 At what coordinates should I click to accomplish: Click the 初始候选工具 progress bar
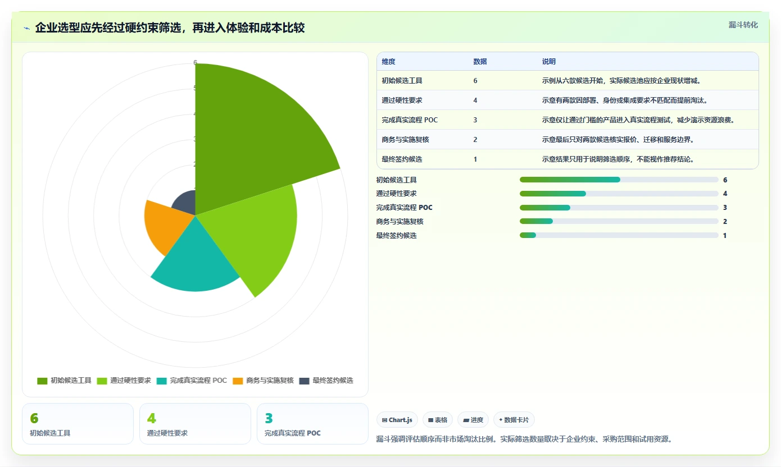pos(619,180)
